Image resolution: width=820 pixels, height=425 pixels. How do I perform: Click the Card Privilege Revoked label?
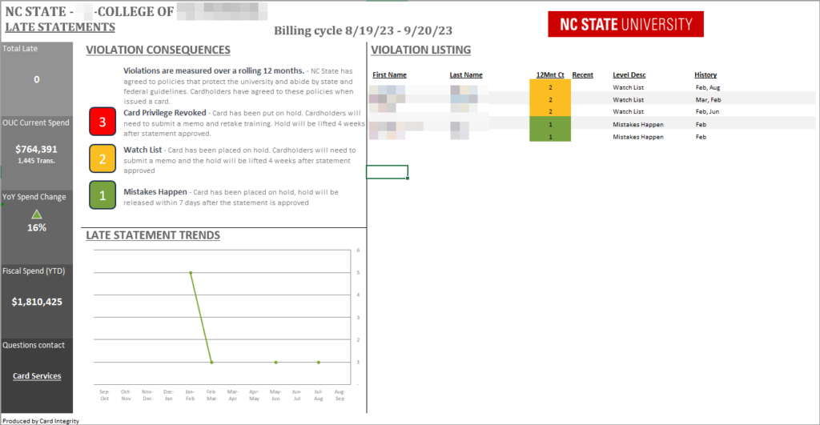[165, 113]
